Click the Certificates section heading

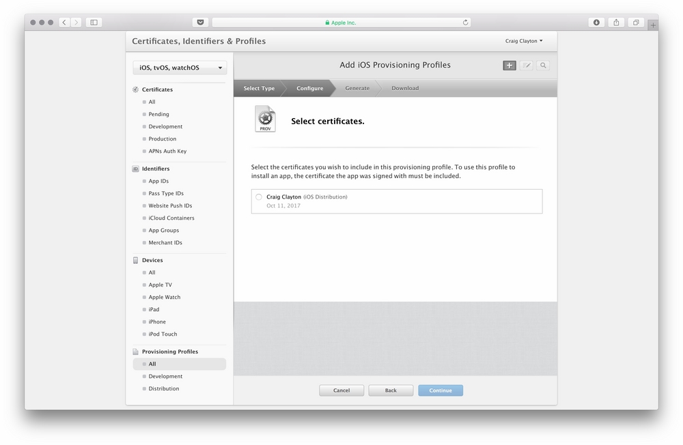click(157, 89)
